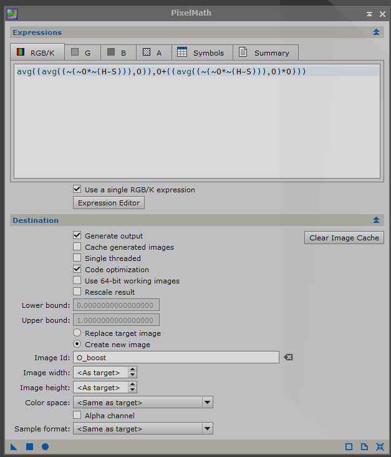Select Replace target image
Screen dimensions: 391x457
click(x=77, y=333)
